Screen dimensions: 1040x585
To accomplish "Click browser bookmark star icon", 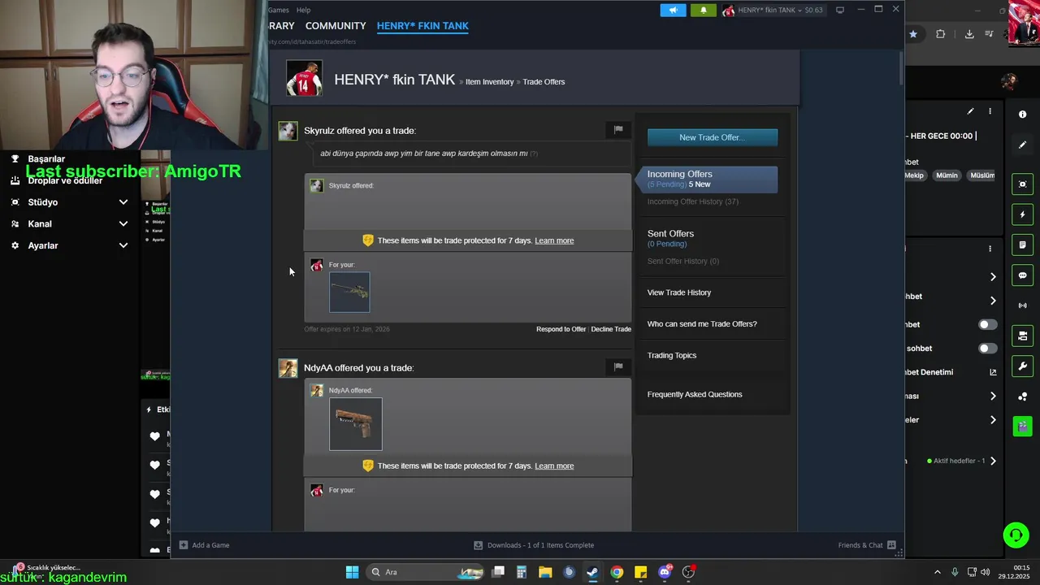I will click(913, 34).
